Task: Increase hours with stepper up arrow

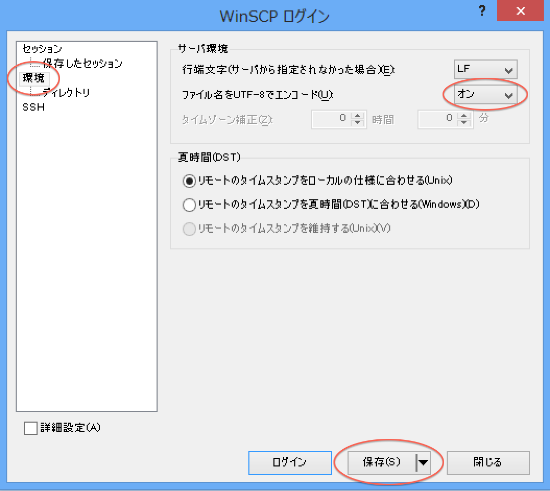Action: click(357, 115)
